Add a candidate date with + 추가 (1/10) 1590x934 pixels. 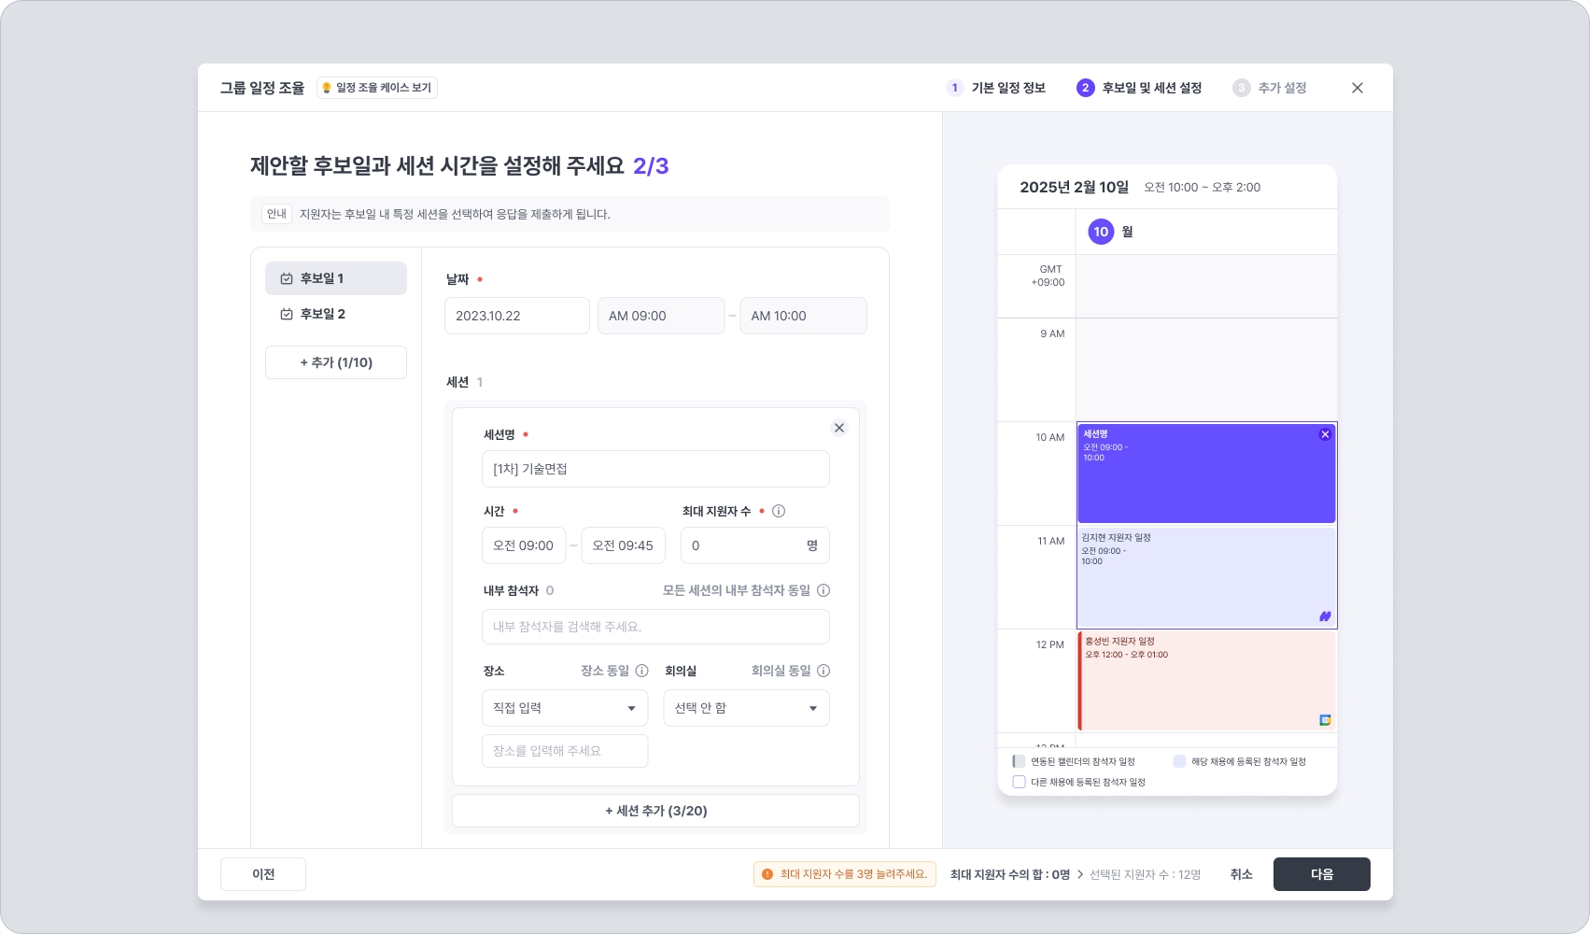point(336,362)
